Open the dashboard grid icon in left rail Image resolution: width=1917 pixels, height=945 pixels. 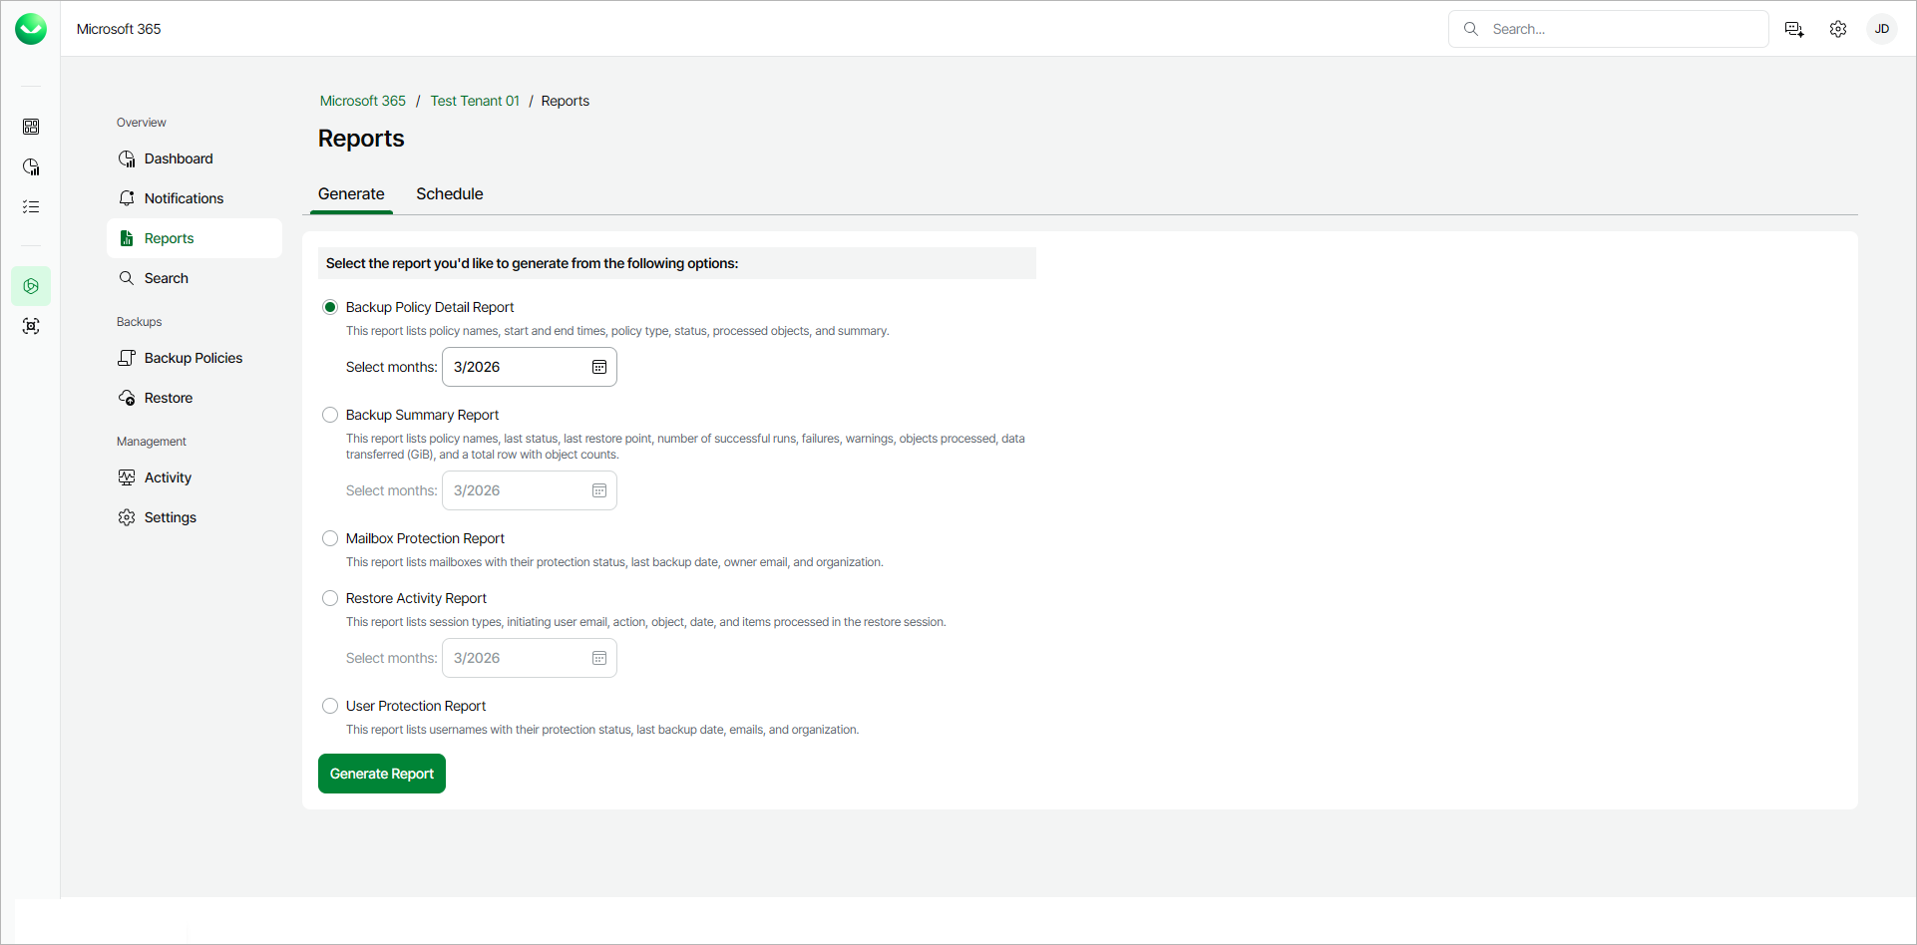[31, 127]
